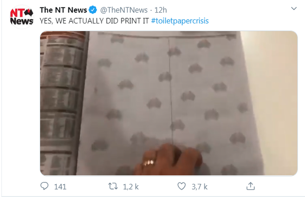305x197 pixels.
Task: Click the blue verified badge
Action: click(x=93, y=10)
